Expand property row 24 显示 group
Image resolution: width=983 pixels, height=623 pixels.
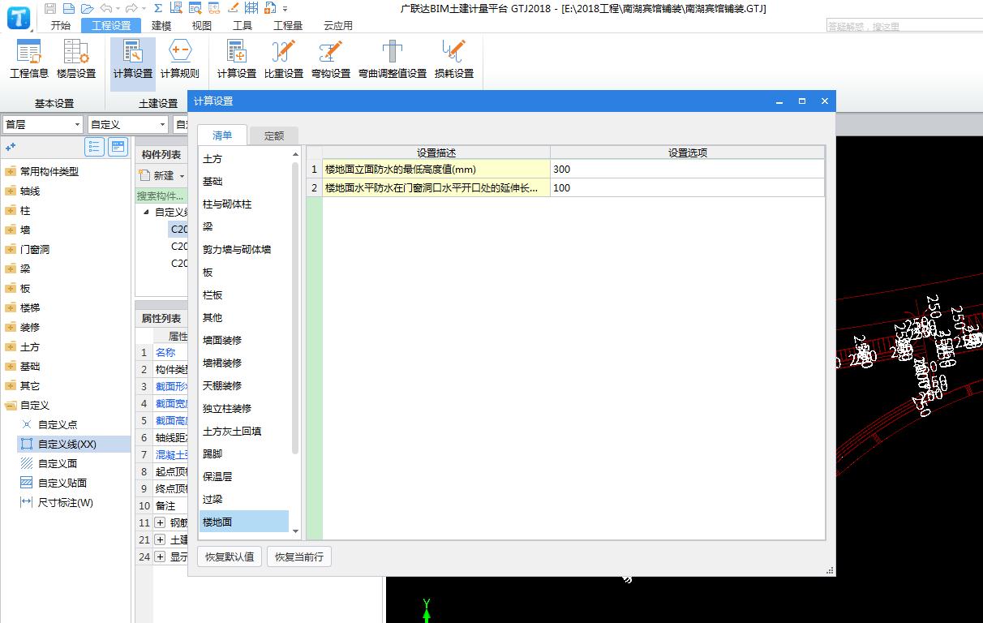(x=160, y=556)
